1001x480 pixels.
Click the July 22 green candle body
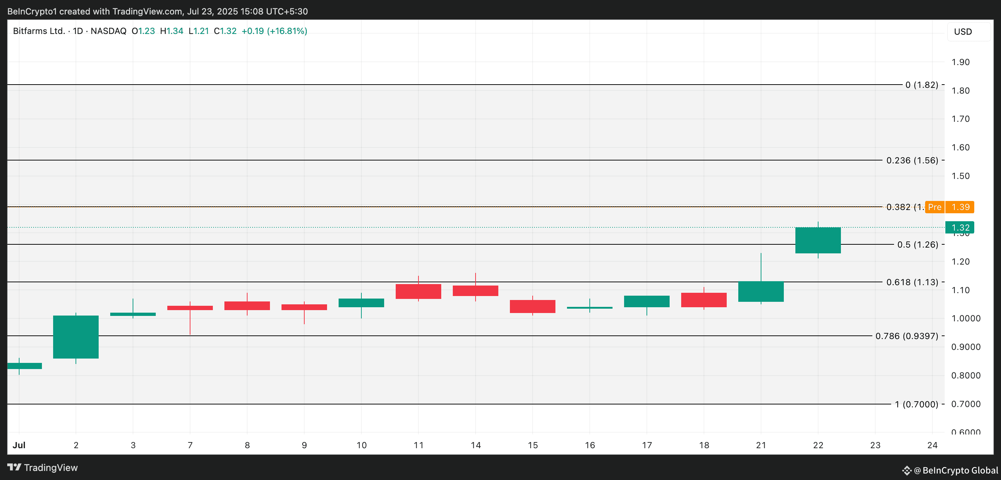tap(818, 240)
